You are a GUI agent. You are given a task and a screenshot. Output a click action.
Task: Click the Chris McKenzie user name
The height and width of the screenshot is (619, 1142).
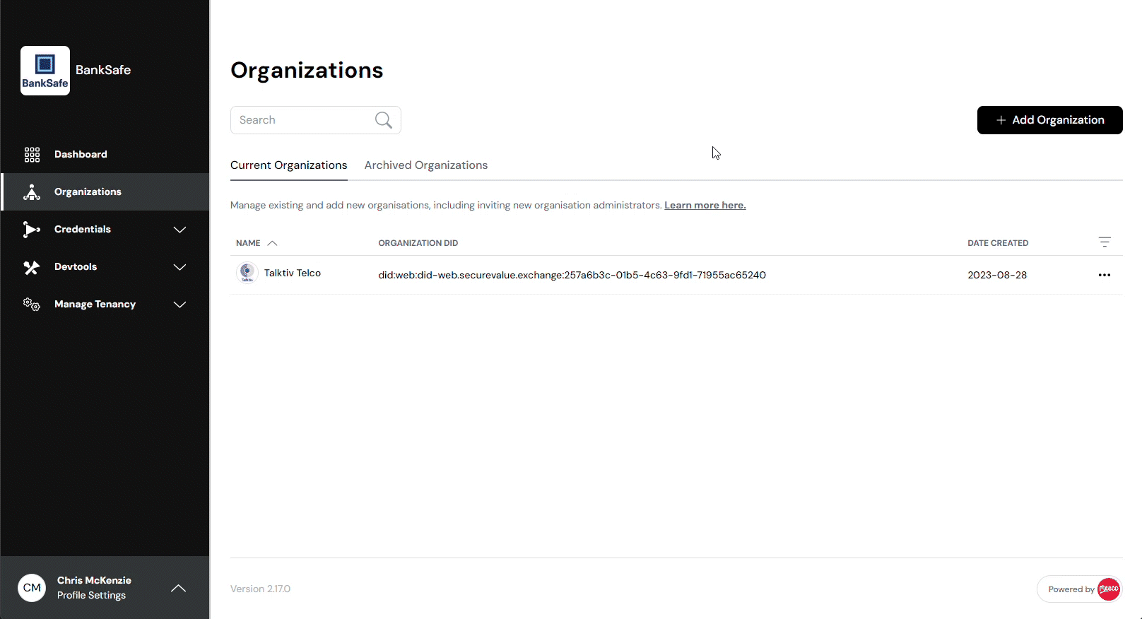pyautogui.click(x=94, y=580)
